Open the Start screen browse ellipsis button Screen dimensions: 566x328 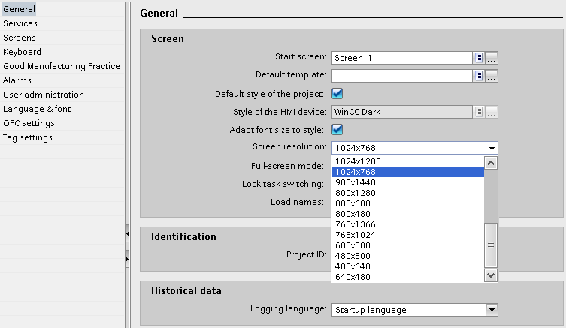[492, 57]
